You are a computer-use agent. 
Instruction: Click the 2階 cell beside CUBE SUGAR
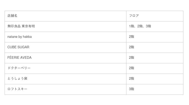click(131, 47)
